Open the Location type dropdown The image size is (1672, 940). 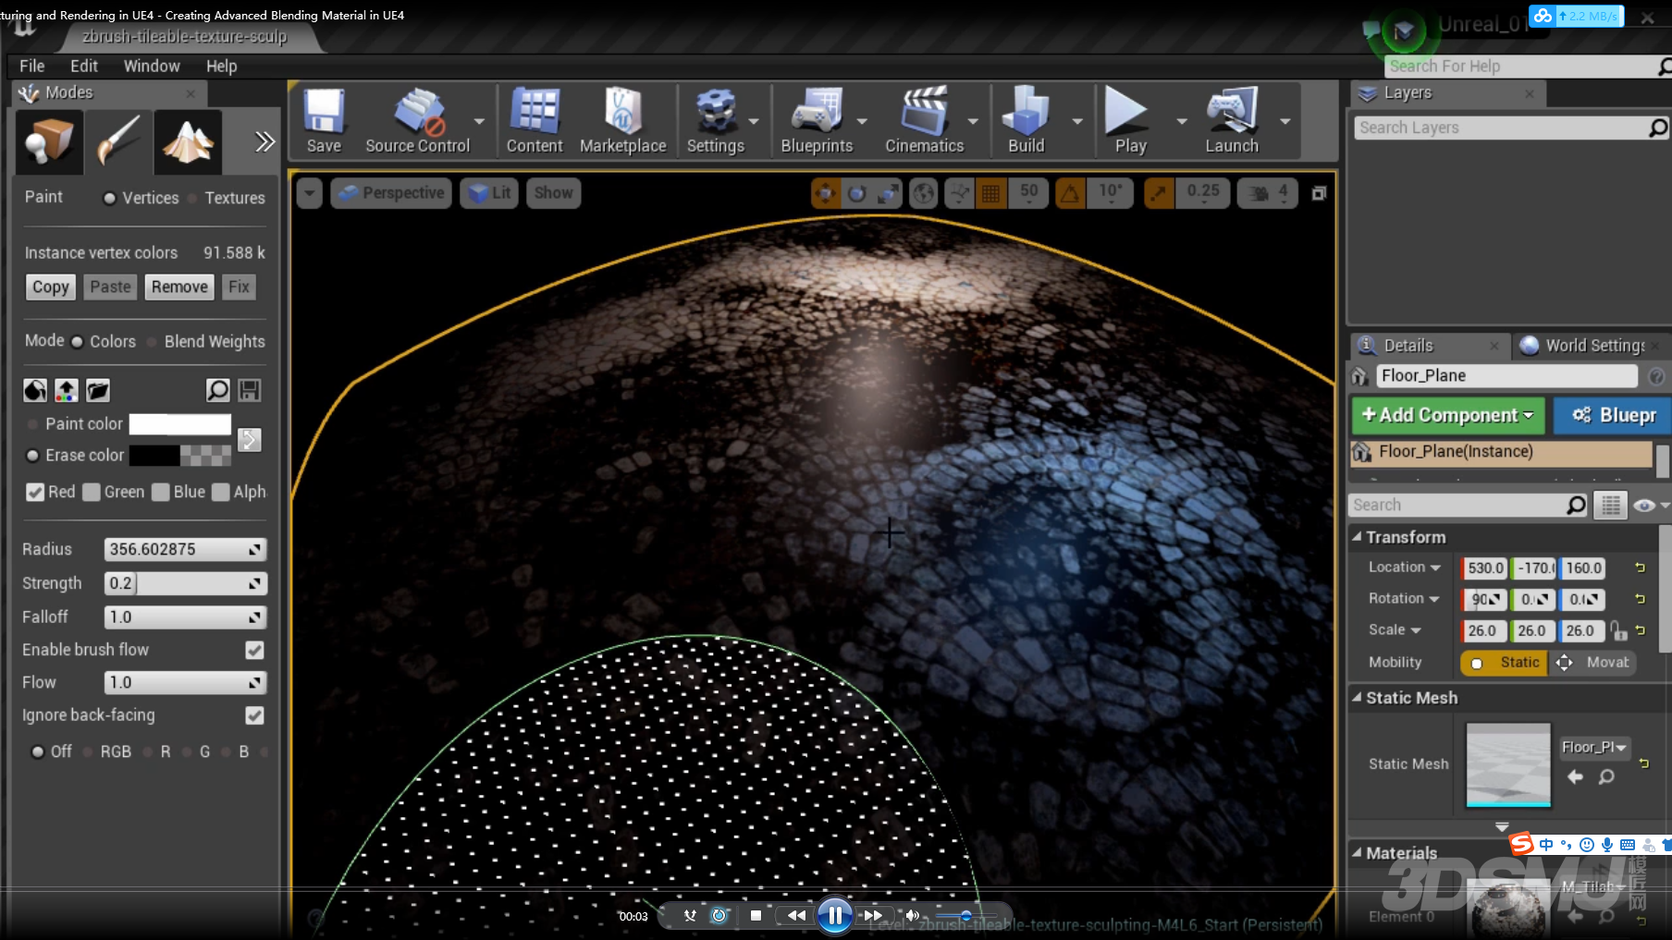click(1404, 568)
